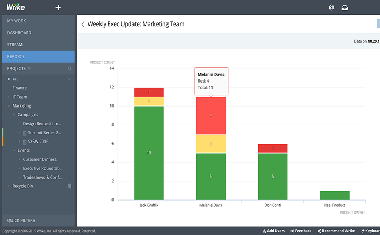Collapse the Events folder
Image resolution: width=380 pixels, height=235 pixels.
tap(14, 150)
